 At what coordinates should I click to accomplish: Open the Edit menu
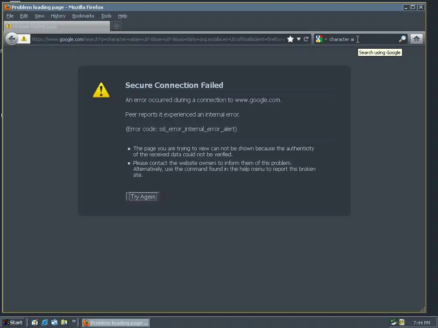coord(24,16)
